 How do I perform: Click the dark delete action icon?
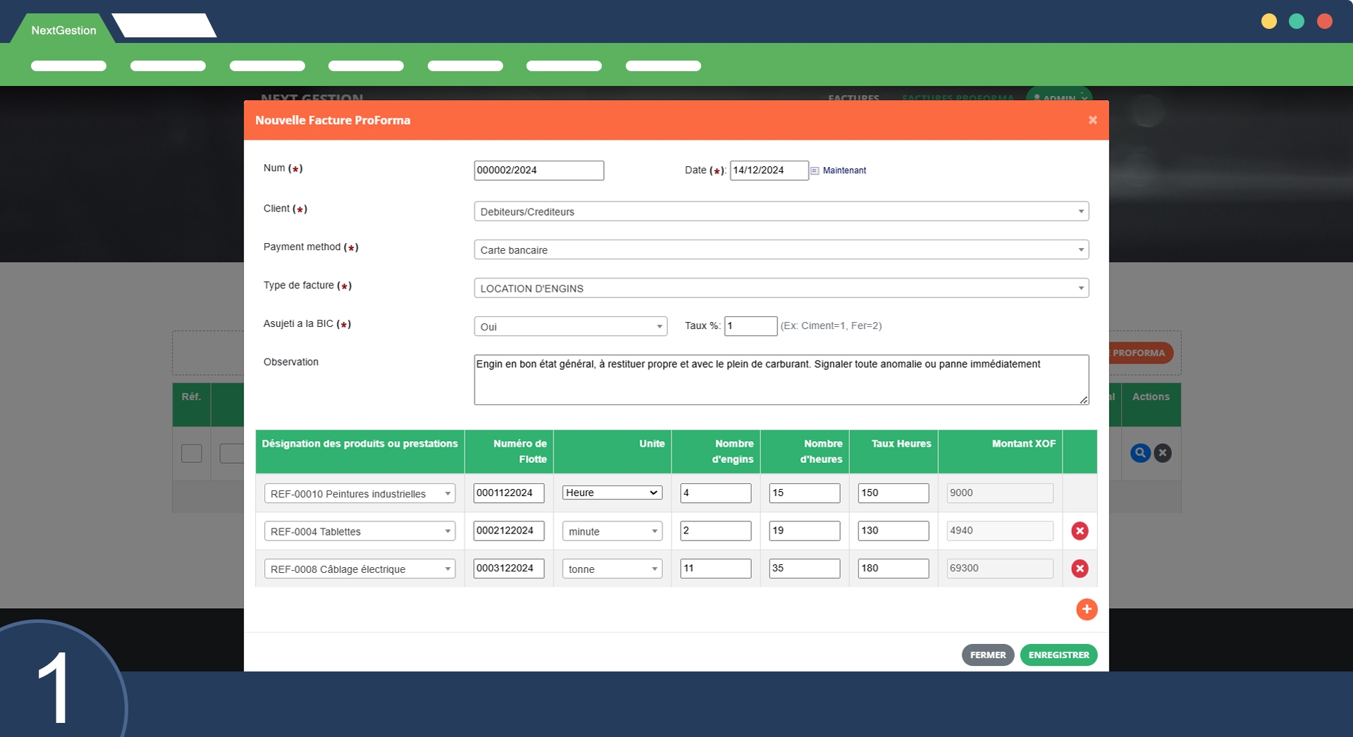pyautogui.click(x=1163, y=453)
